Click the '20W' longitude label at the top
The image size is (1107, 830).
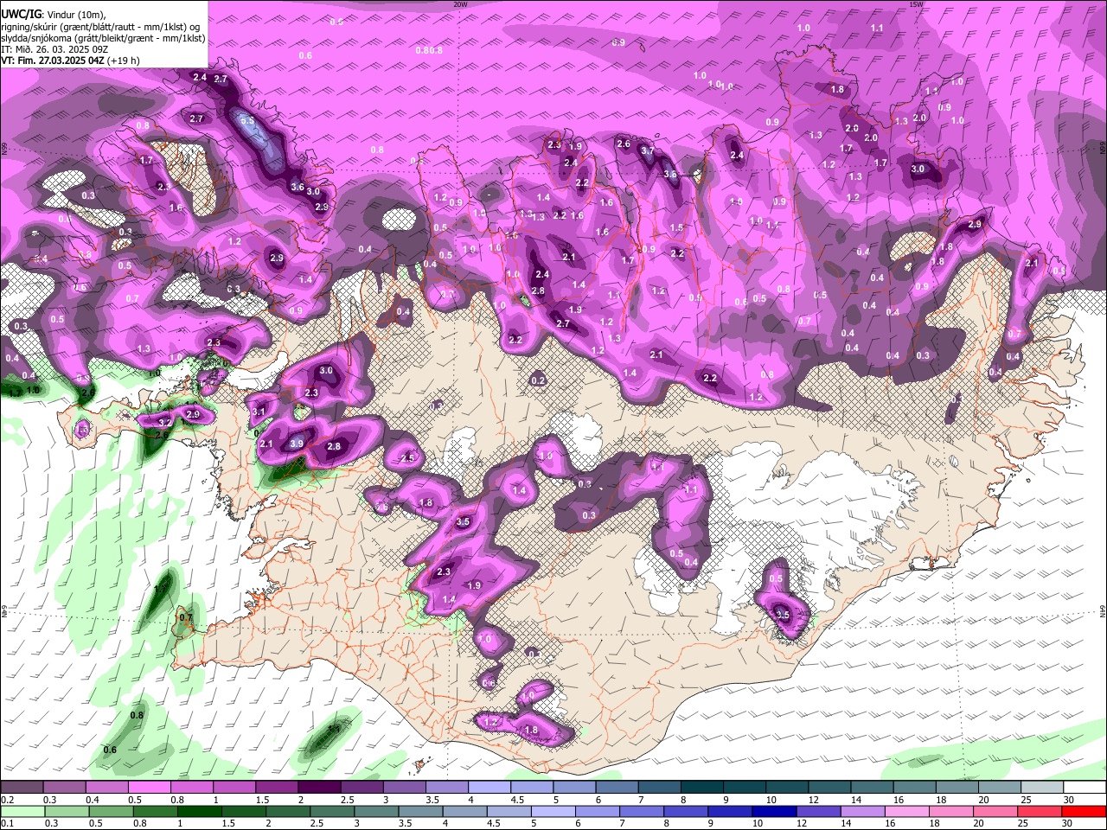[460, 4]
